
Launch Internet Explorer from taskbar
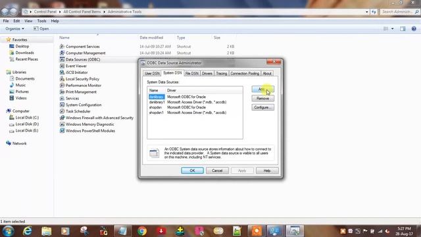(x=28, y=231)
